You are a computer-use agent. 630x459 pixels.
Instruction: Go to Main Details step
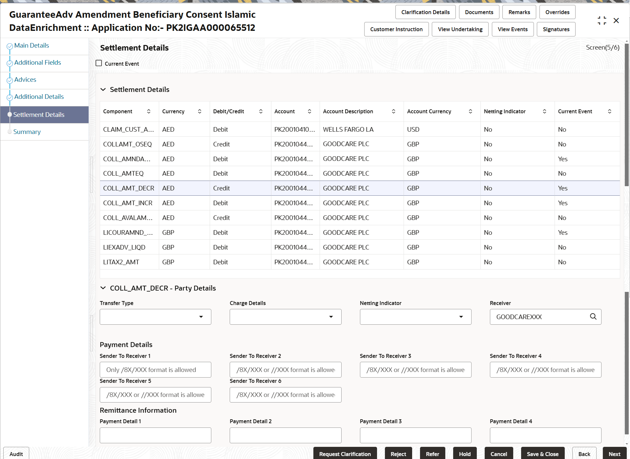click(31, 46)
